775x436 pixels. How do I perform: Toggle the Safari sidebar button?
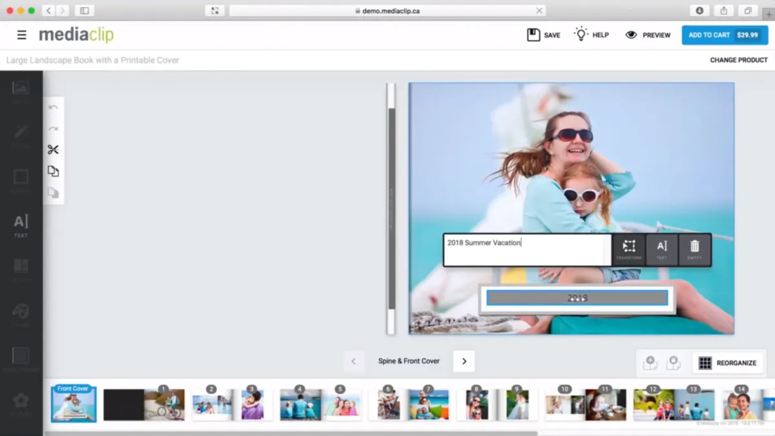coord(85,10)
